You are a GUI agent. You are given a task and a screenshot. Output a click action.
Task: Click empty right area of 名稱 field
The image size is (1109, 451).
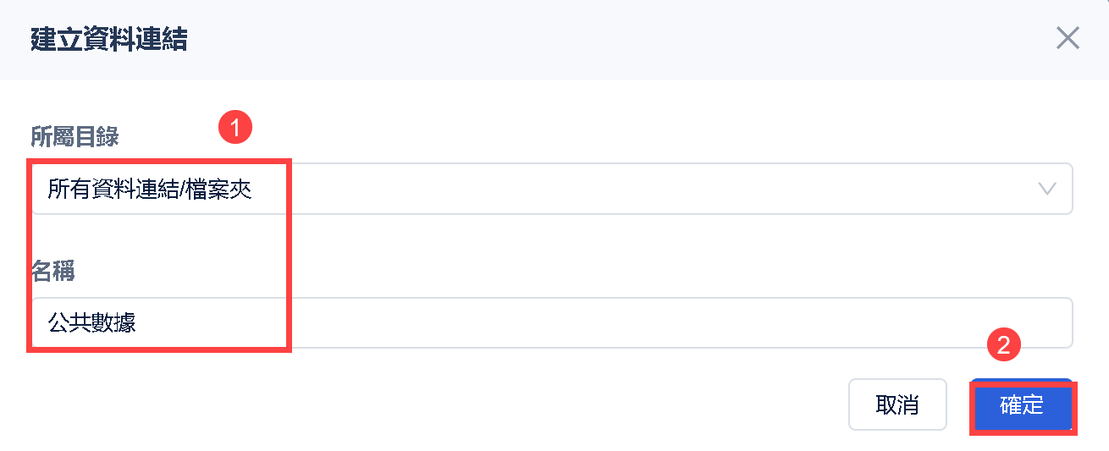coord(847,322)
